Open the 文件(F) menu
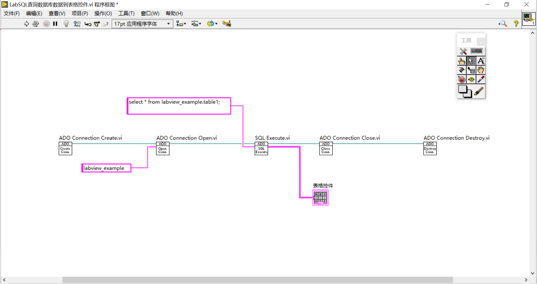The image size is (537, 284). pyautogui.click(x=11, y=13)
